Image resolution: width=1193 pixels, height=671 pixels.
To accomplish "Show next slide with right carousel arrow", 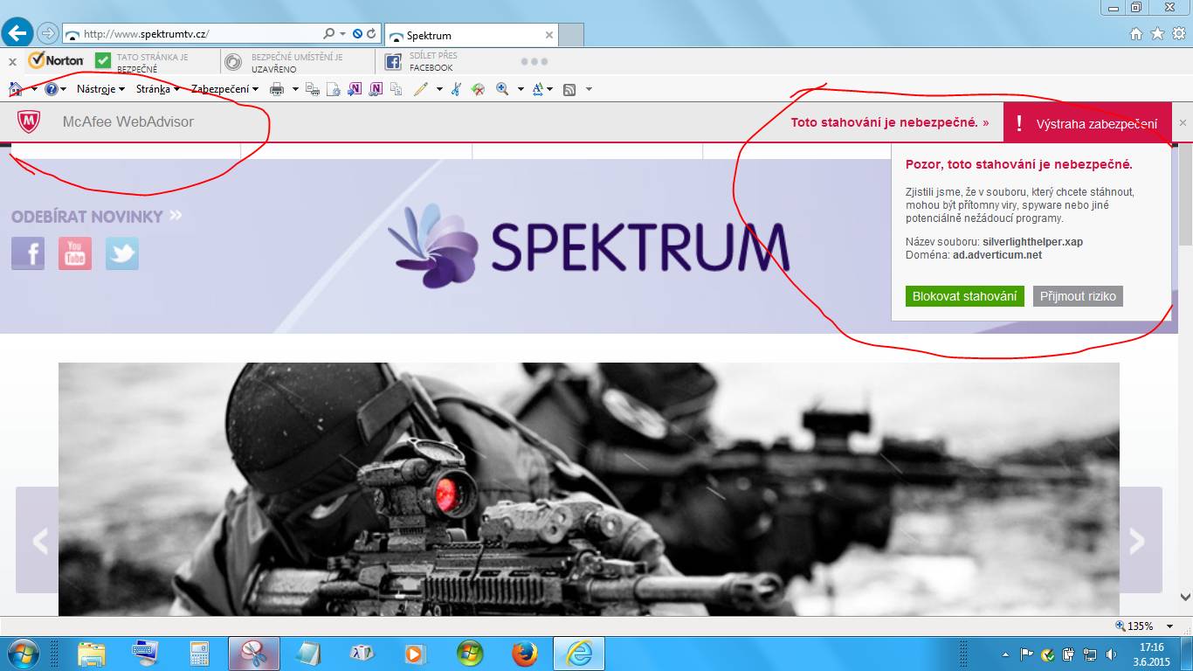I will (1141, 541).
